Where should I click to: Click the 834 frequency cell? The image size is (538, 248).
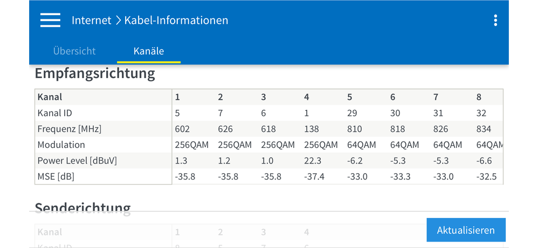(x=484, y=129)
